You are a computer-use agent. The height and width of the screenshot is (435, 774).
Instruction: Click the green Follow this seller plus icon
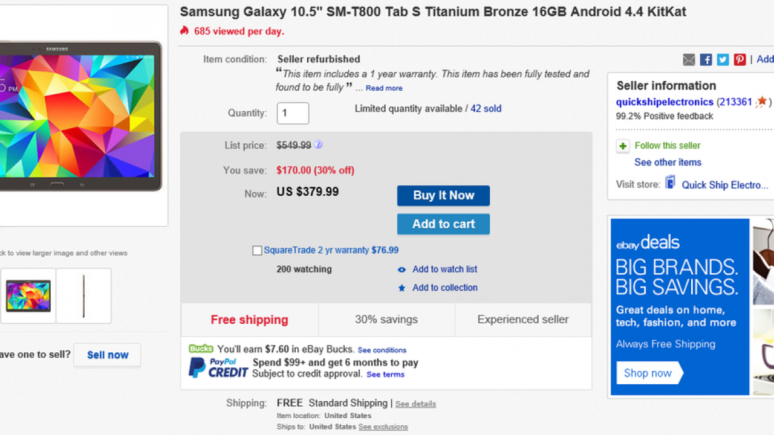(x=623, y=146)
